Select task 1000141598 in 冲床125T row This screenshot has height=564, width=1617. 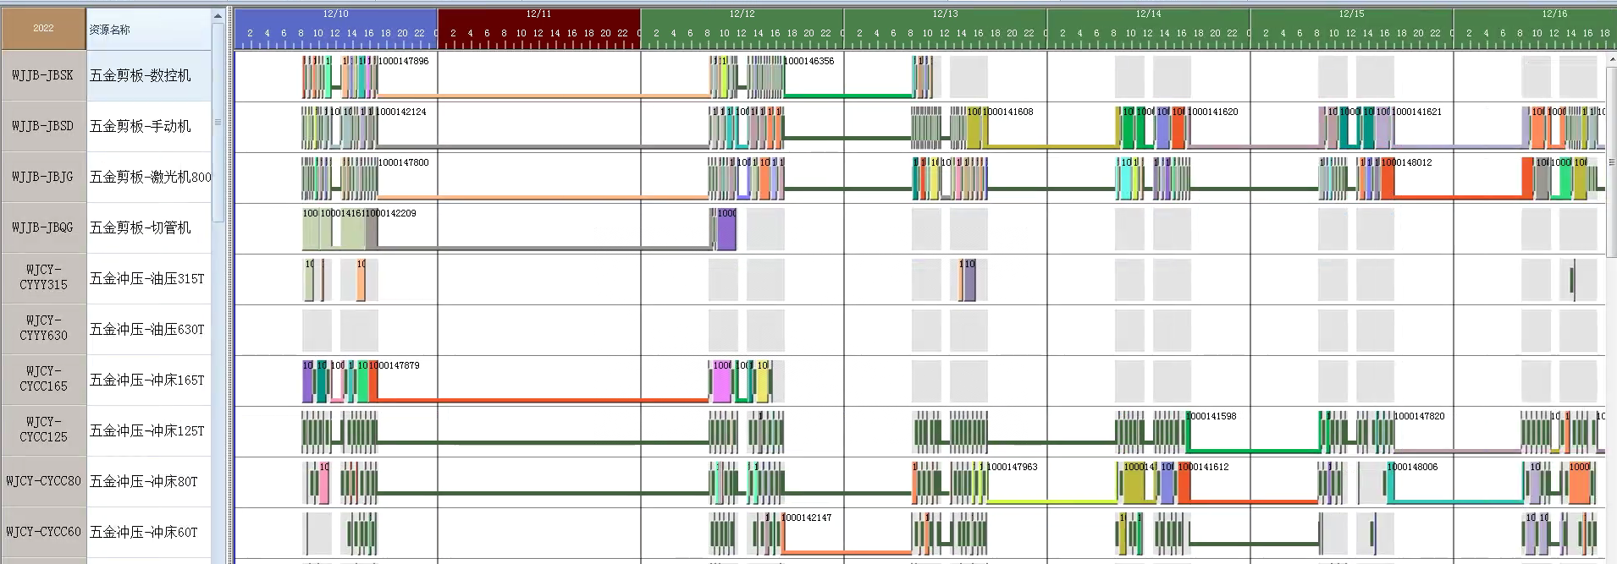pos(1211,416)
